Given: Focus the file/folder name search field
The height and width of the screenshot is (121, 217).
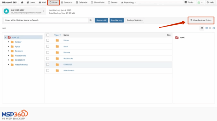Looking at the screenshot, I should pos(46,20).
